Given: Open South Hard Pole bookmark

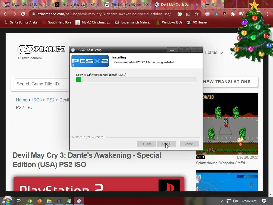Looking at the screenshot, I should [x=57, y=22].
